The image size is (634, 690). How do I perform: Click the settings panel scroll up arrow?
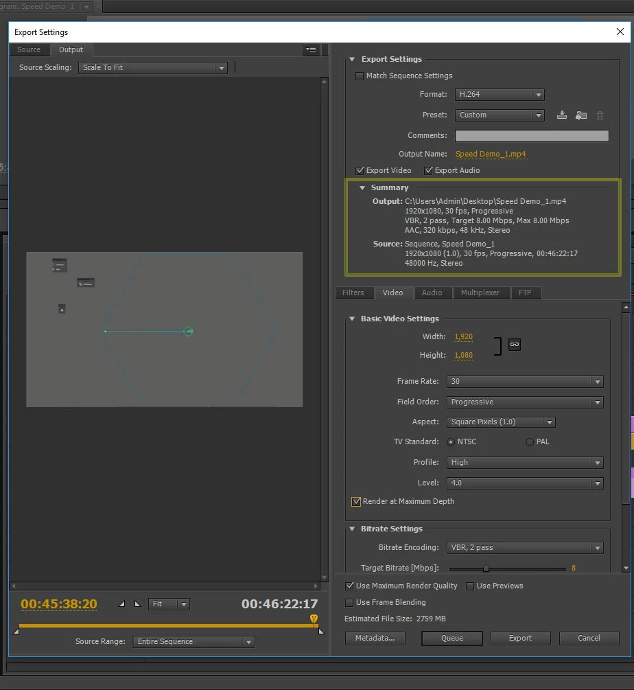[626, 307]
